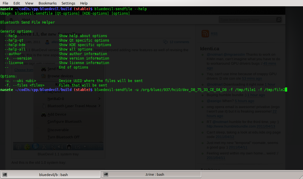Click the '-v, --version' option text
Screen dimensions: 303x179
18,58
